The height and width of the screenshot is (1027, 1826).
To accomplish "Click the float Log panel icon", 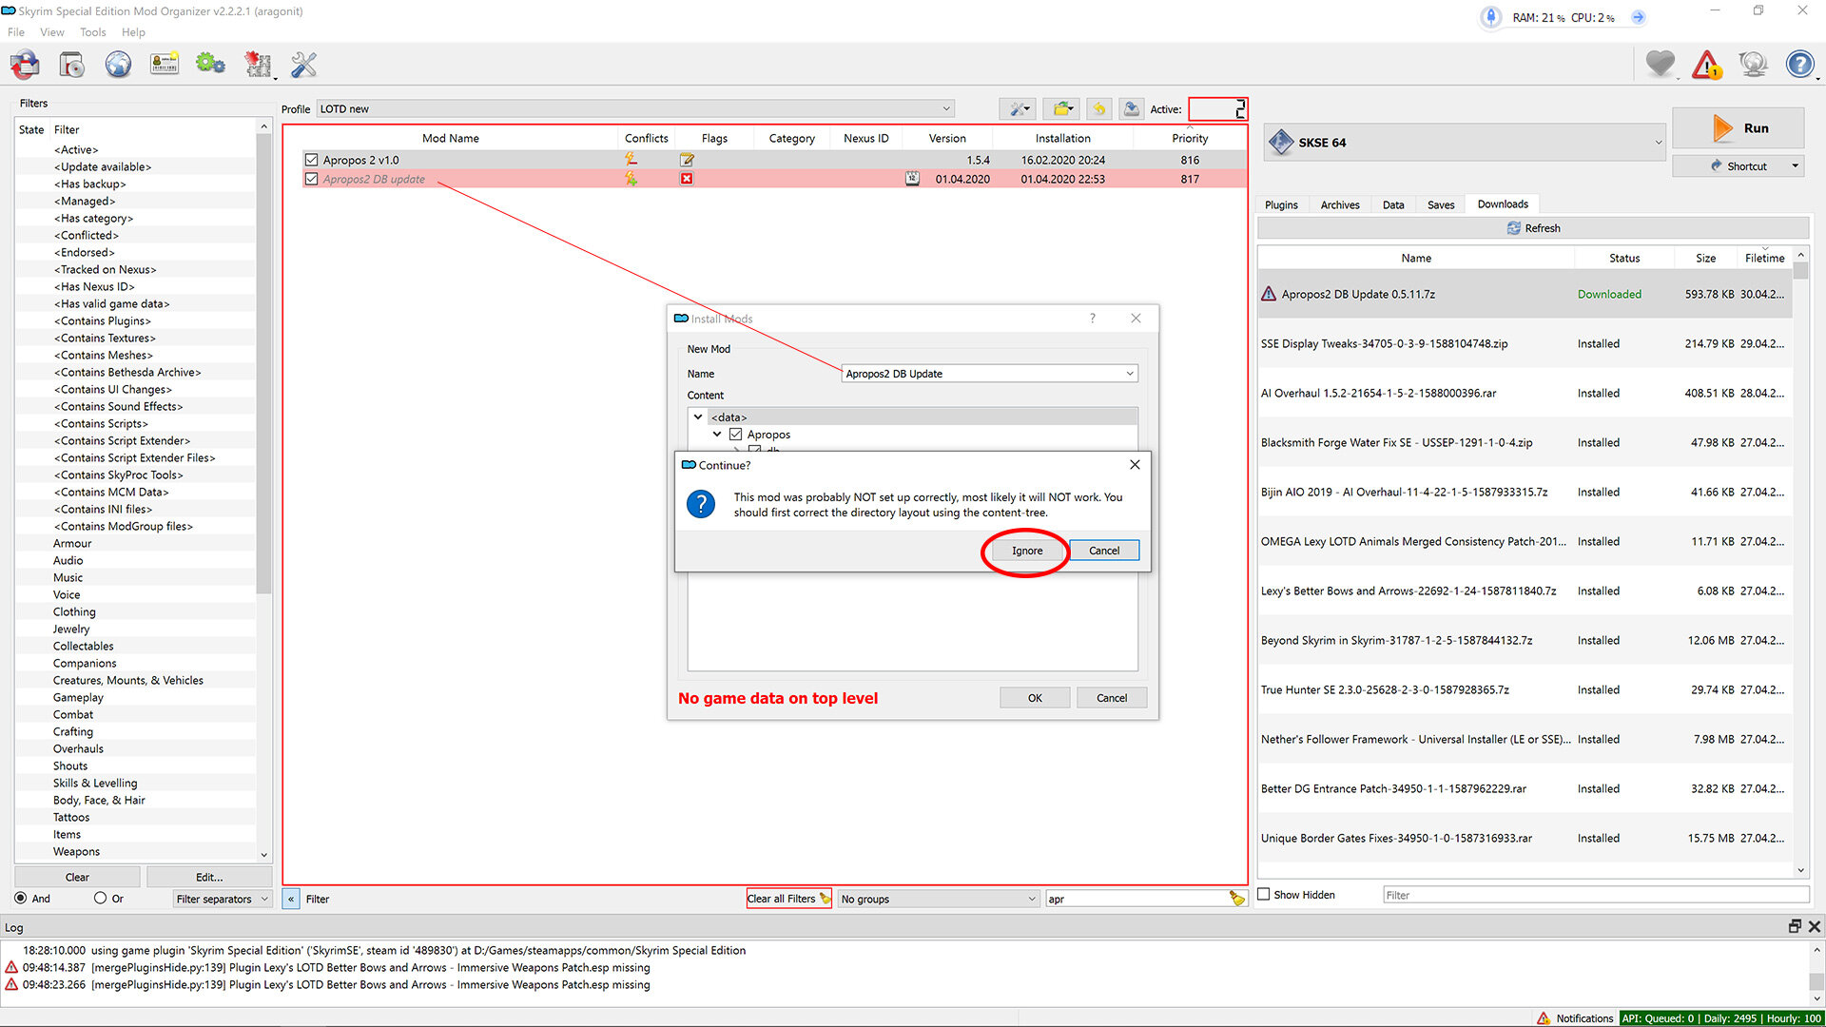I will click(1795, 926).
